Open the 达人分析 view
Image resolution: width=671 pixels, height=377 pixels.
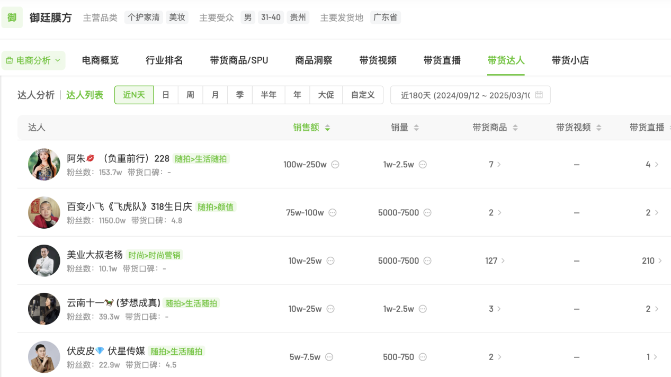click(x=36, y=95)
